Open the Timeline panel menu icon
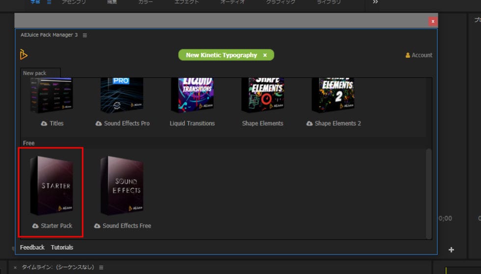 pyautogui.click(x=101, y=267)
